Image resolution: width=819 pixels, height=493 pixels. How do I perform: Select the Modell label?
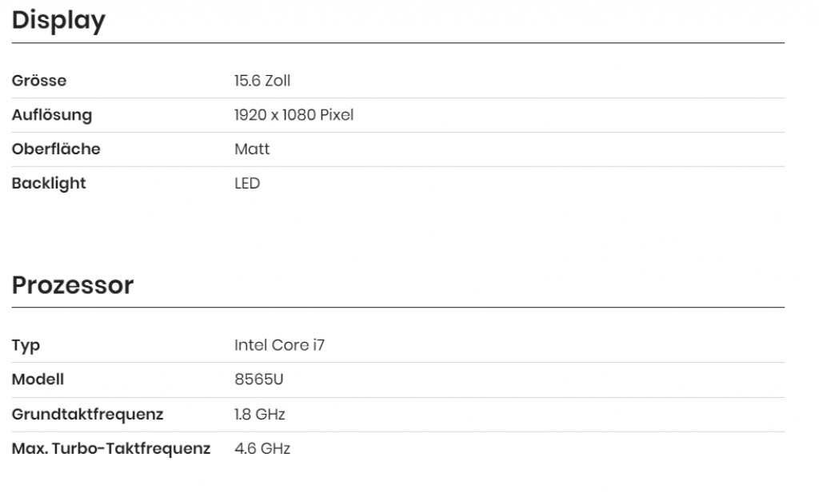[38, 380]
